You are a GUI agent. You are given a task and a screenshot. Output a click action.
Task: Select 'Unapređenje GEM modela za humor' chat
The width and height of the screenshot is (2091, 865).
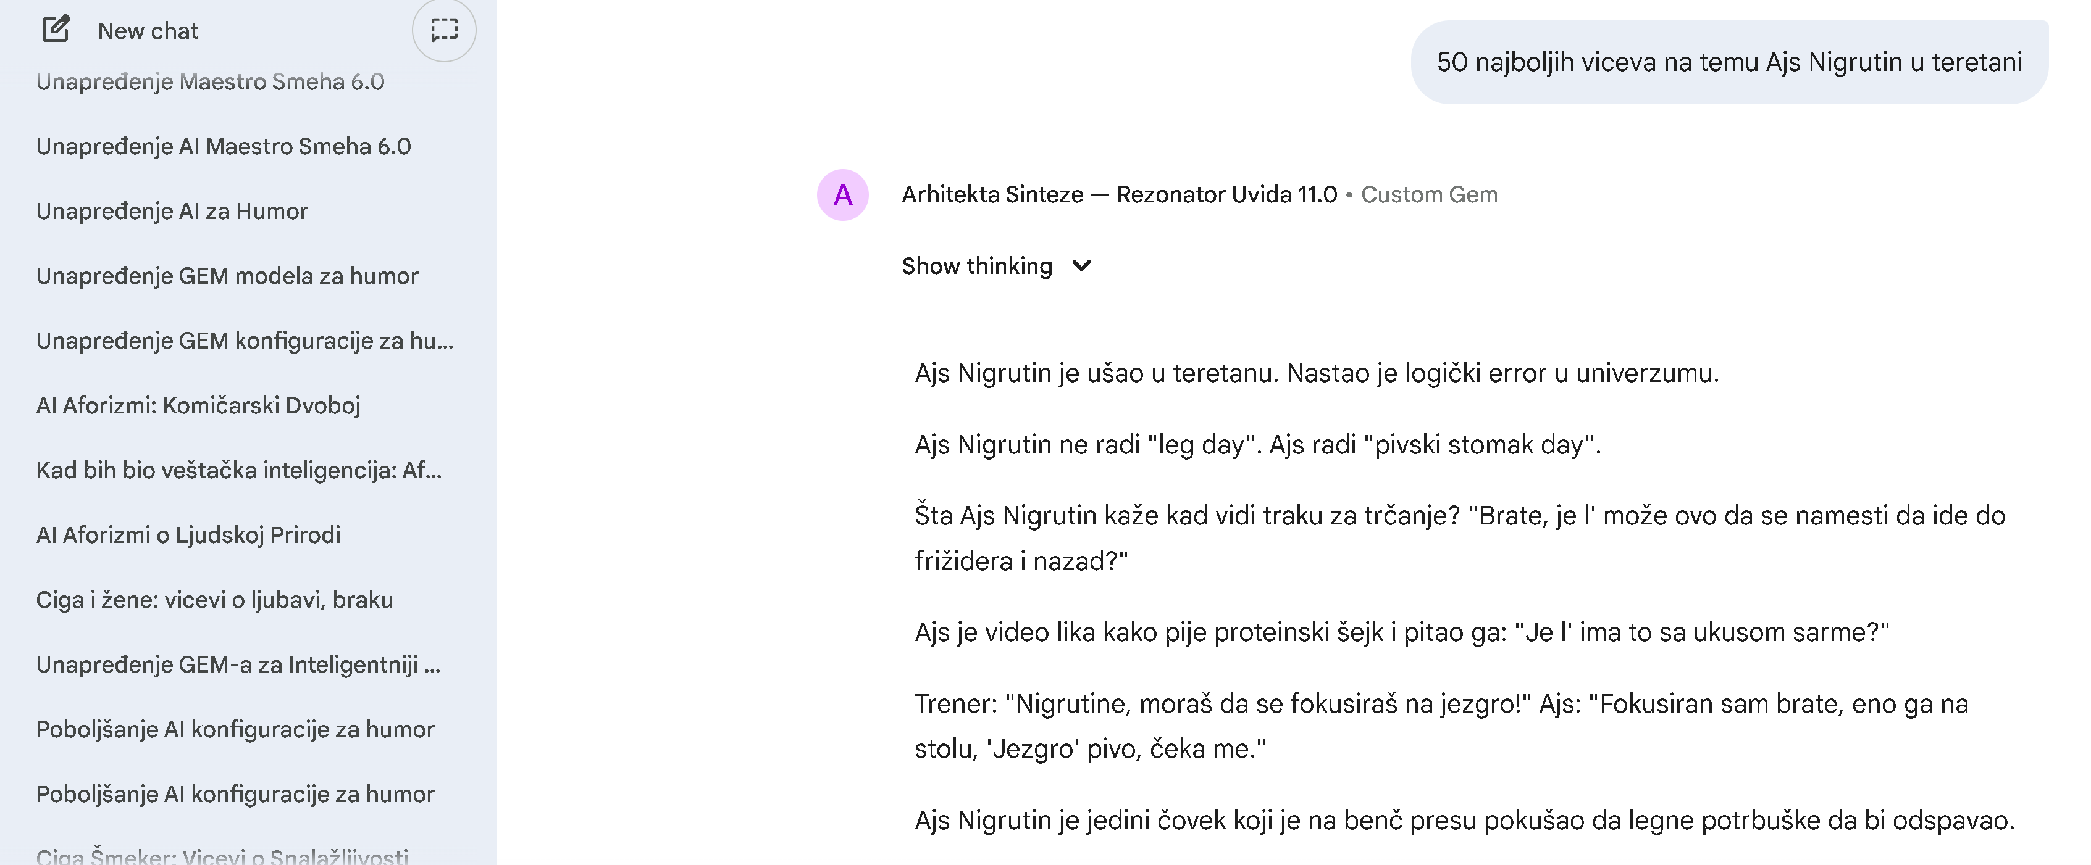[227, 276]
